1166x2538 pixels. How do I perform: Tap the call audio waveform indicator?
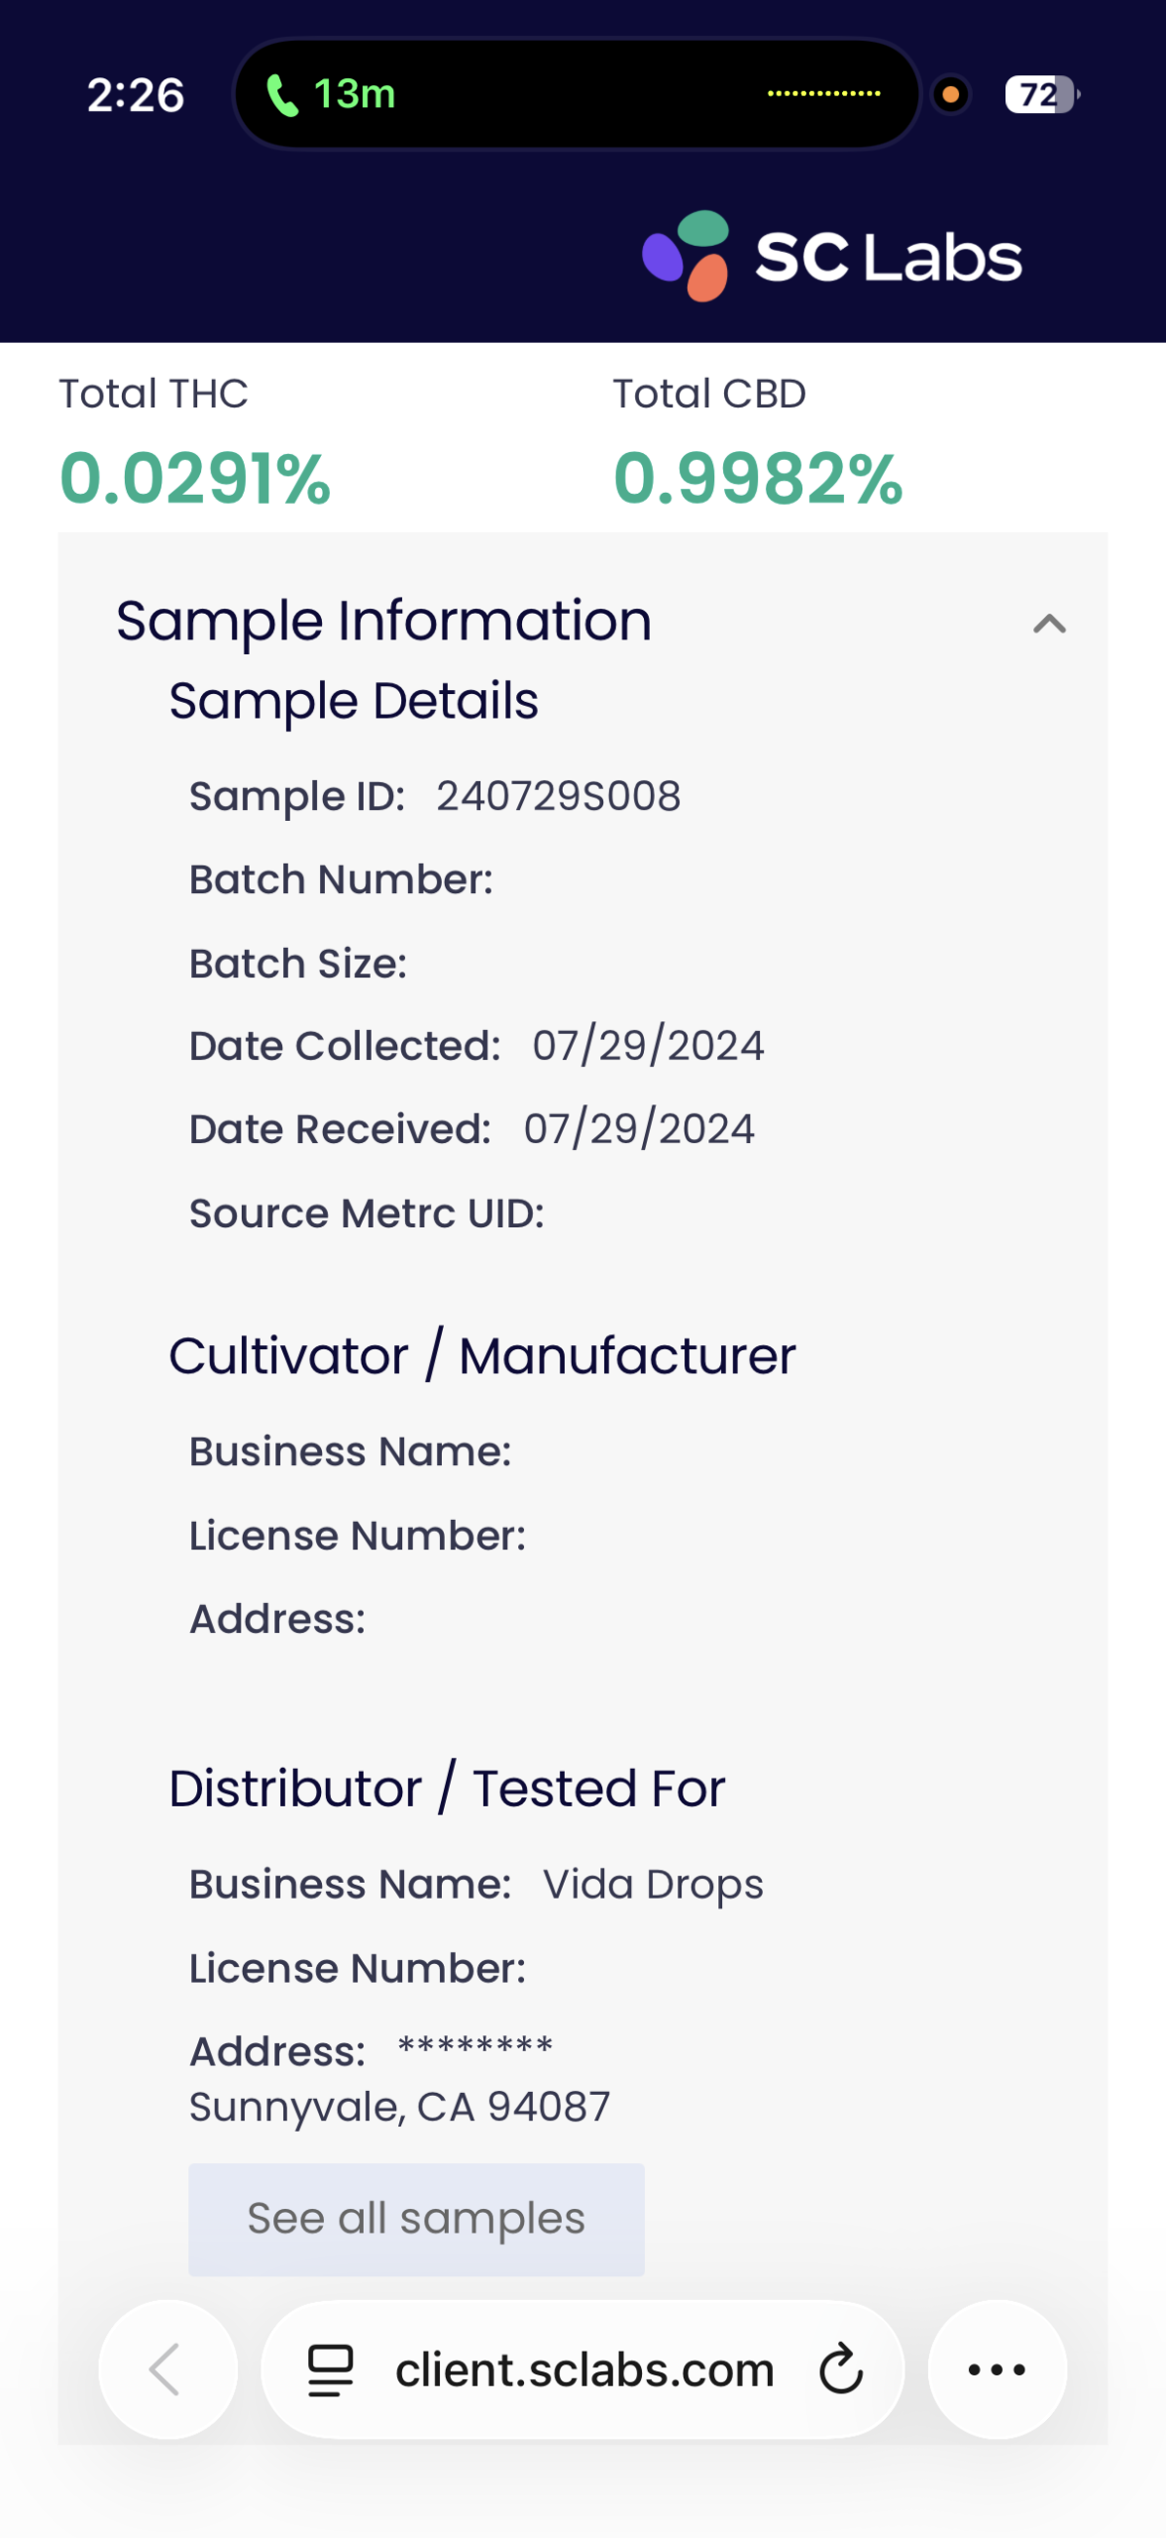[823, 94]
